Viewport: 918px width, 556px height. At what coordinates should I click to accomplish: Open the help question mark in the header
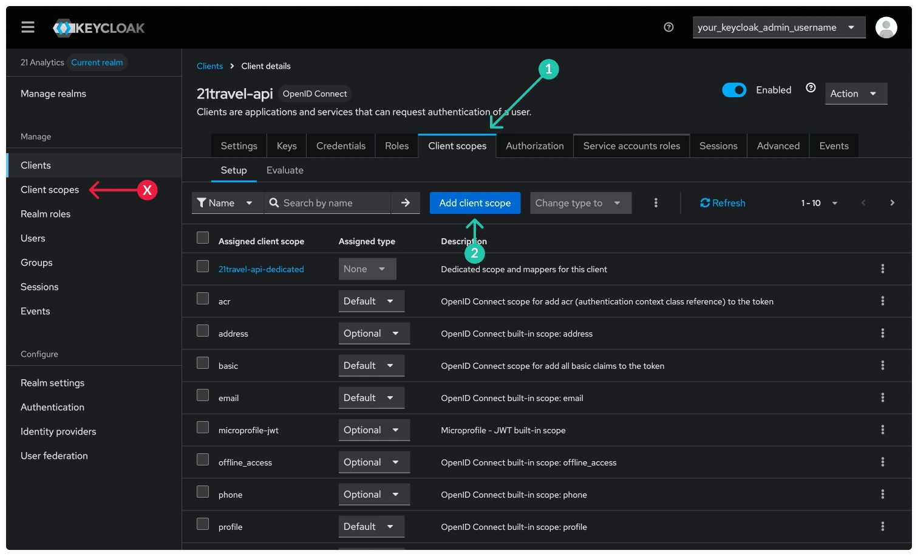pos(668,27)
